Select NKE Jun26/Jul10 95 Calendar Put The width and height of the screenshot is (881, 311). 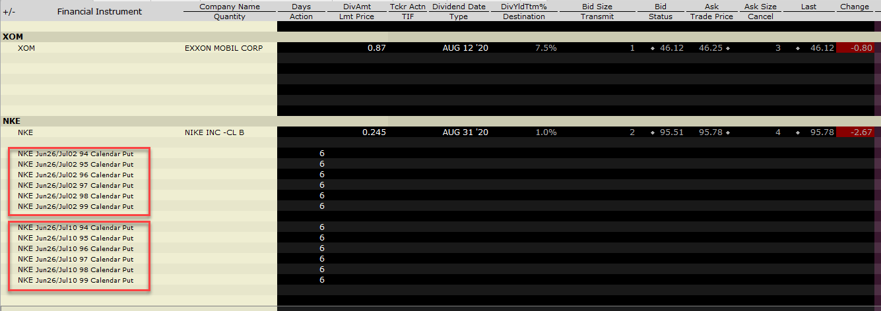pyautogui.click(x=75, y=238)
